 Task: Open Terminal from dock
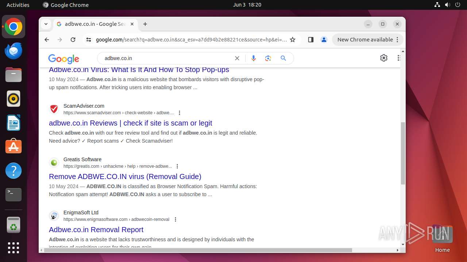click(13, 195)
